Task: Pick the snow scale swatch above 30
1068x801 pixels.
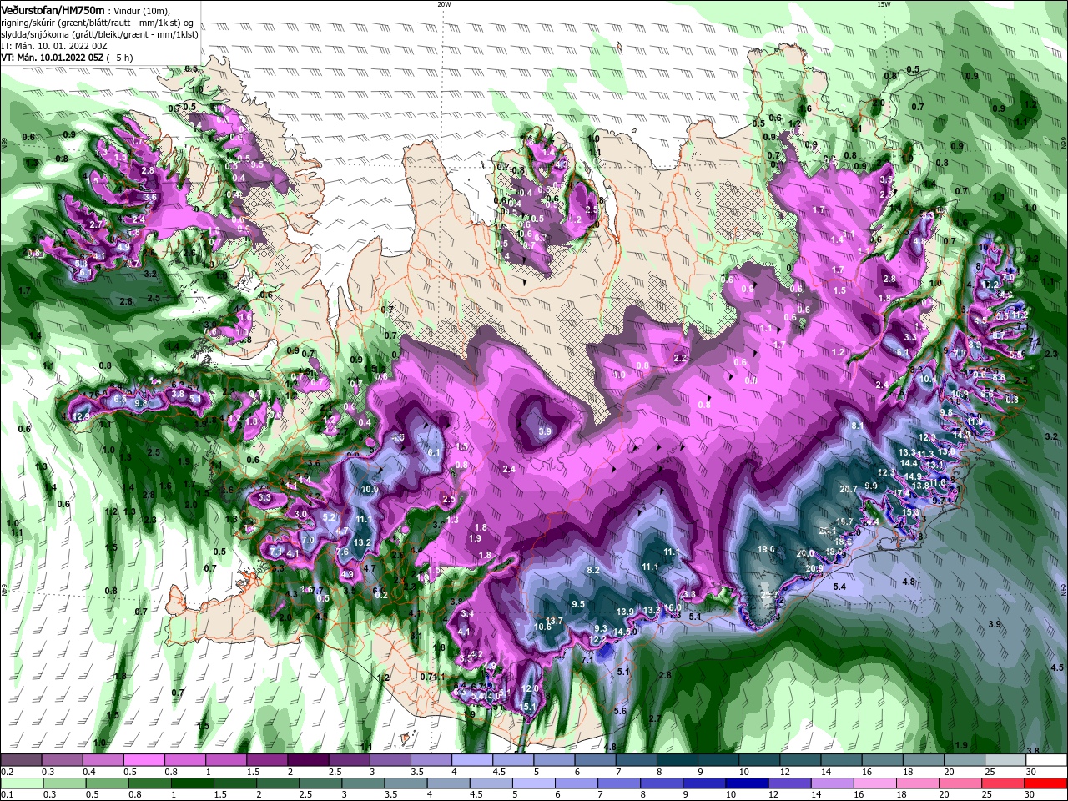Action: point(1045,760)
